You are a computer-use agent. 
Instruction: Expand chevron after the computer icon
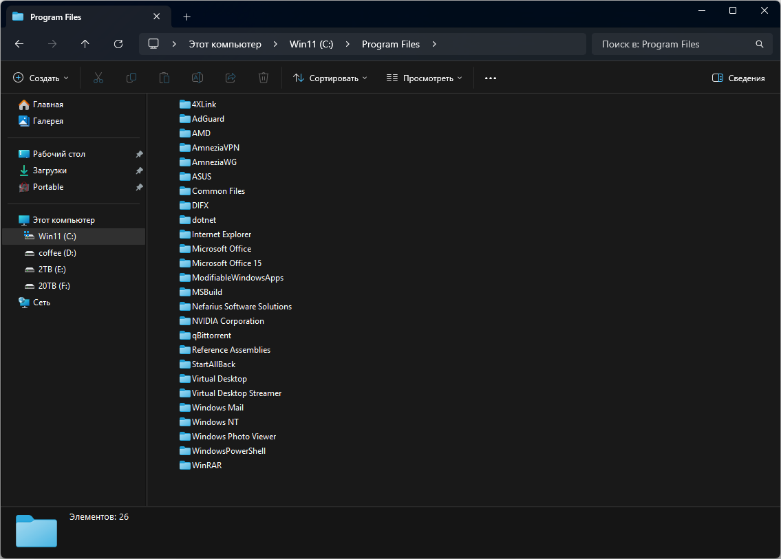174,44
